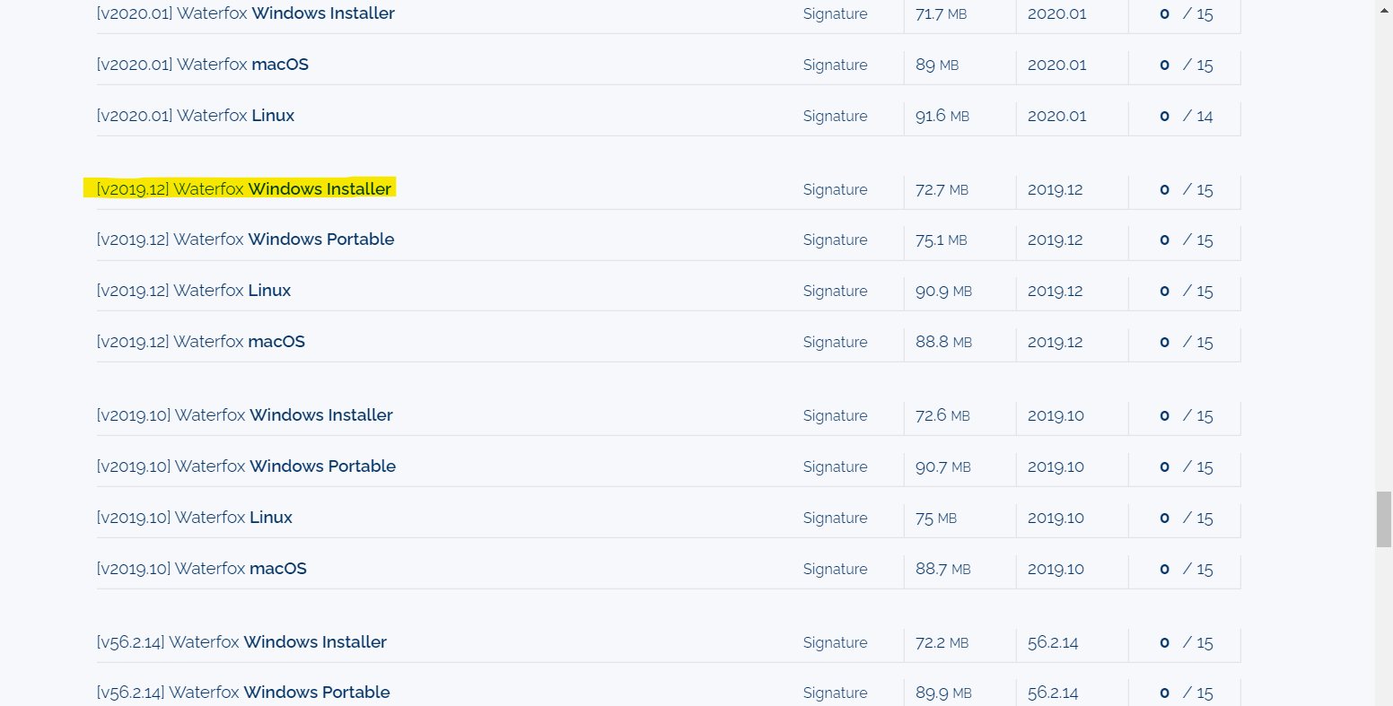Open Signature for v2019.12 Windows Installer
The image size is (1393, 706).
point(835,190)
